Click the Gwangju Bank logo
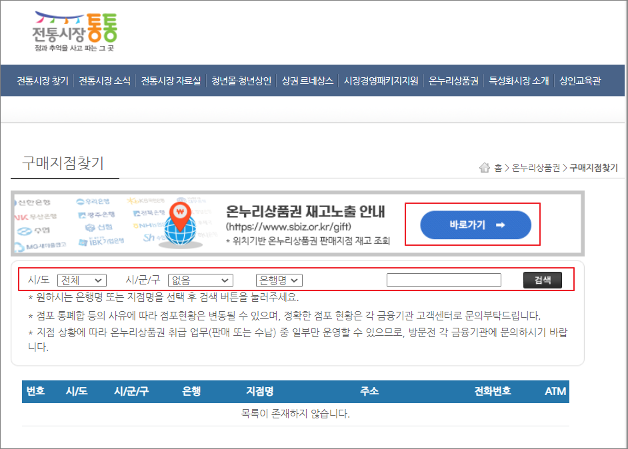 tap(97, 214)
